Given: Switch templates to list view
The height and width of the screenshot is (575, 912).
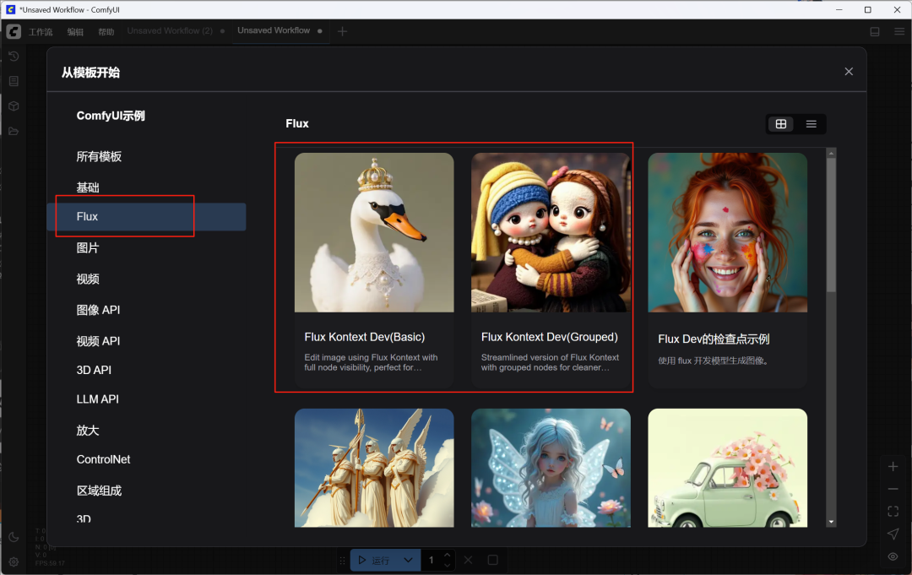Looking at the screenshot, I should click(812, 124).
